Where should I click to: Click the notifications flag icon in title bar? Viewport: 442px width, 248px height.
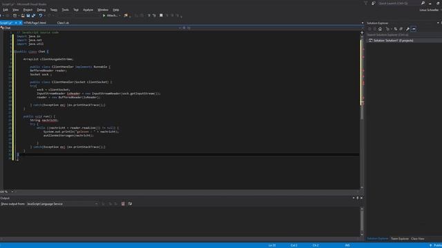366,3
